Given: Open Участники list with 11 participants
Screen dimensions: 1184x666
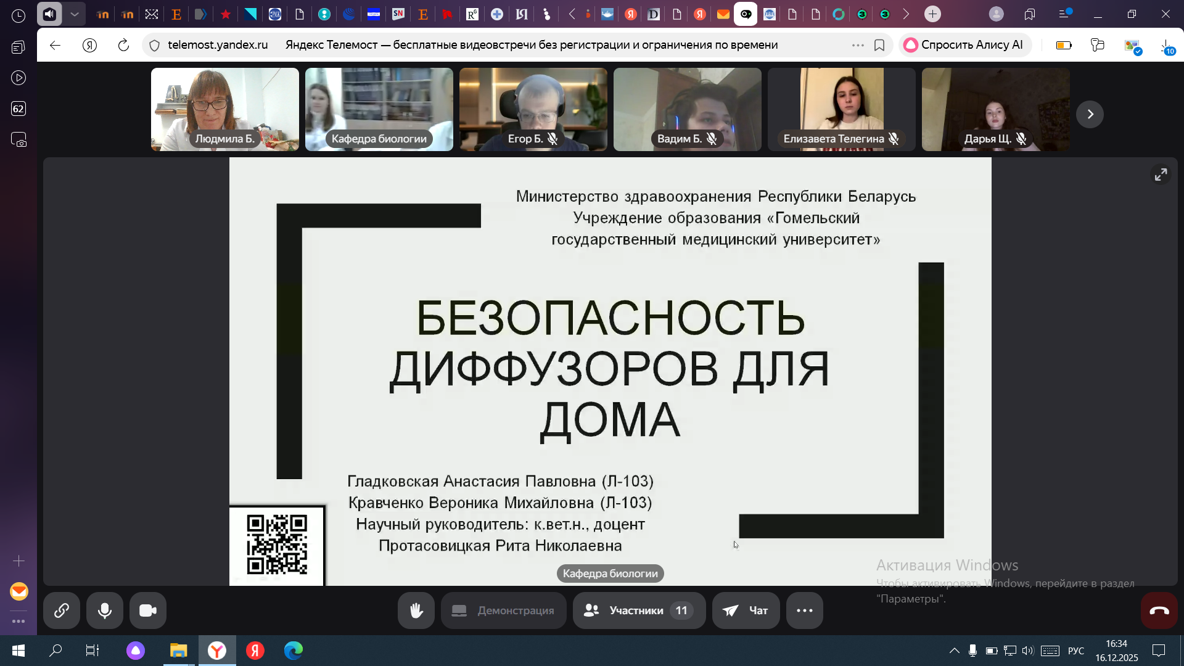Looking at the screenshot, I should pyautogui.click(x=639, y=610).
